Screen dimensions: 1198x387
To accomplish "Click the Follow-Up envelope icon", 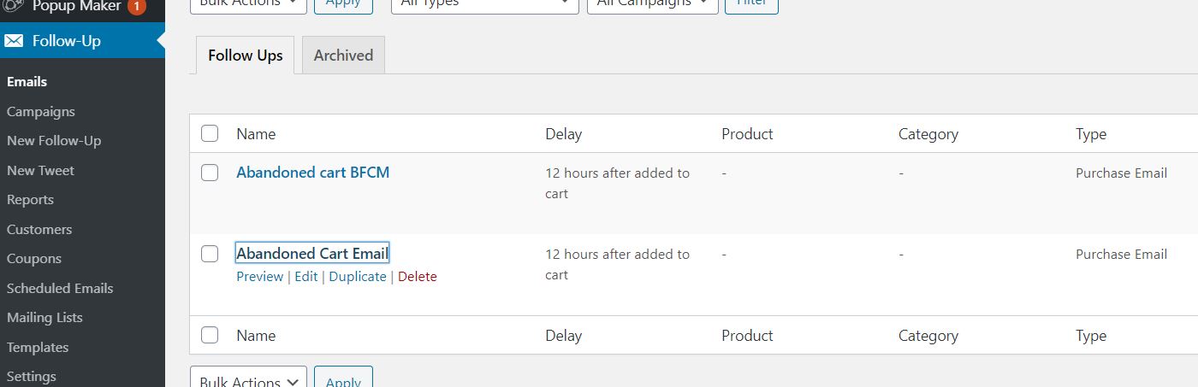I will [x=14, y=41].
